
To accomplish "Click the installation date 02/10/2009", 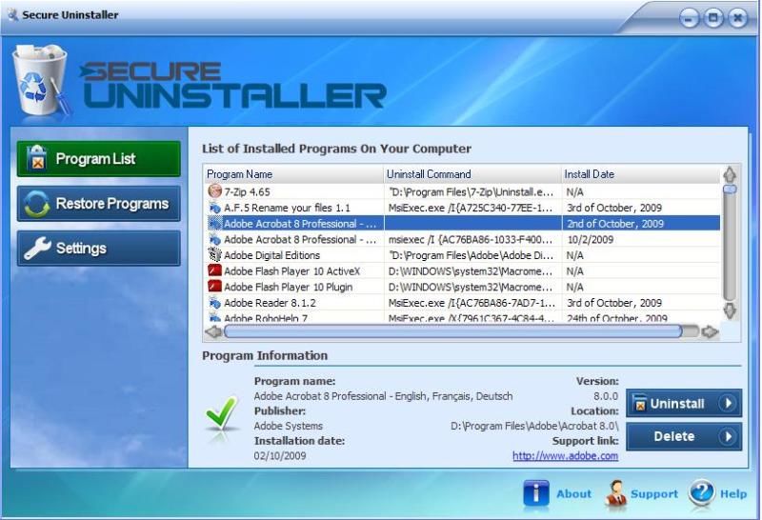I will (280, 456).
